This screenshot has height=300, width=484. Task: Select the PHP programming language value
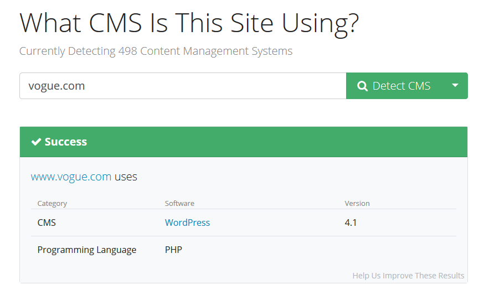[173, 250]
